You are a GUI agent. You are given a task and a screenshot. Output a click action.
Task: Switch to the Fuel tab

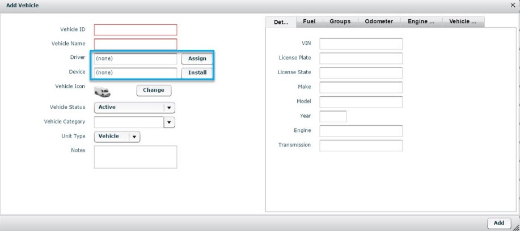point(309,22)
